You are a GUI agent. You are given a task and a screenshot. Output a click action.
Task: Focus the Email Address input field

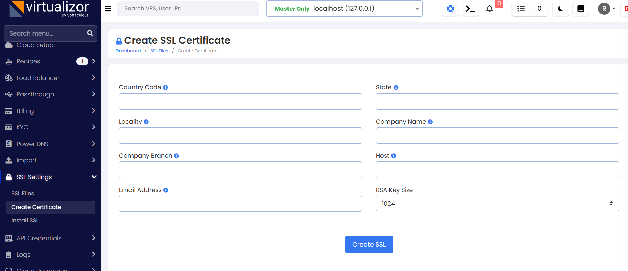(x=240, y=204)
